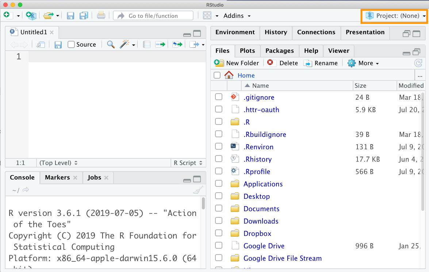Image resolution: width=429 pixels, height=272 pixels.
Task: Open the new file type dropdown arrow
Action: tap(18, 16)
